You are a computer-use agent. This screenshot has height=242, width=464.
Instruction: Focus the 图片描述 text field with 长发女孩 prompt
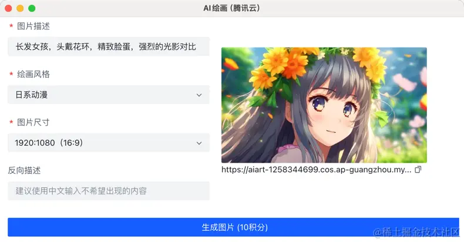(109, 46)
